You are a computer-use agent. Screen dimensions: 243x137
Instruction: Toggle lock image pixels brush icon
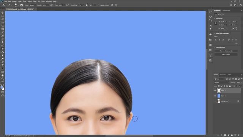click(221, 86)
